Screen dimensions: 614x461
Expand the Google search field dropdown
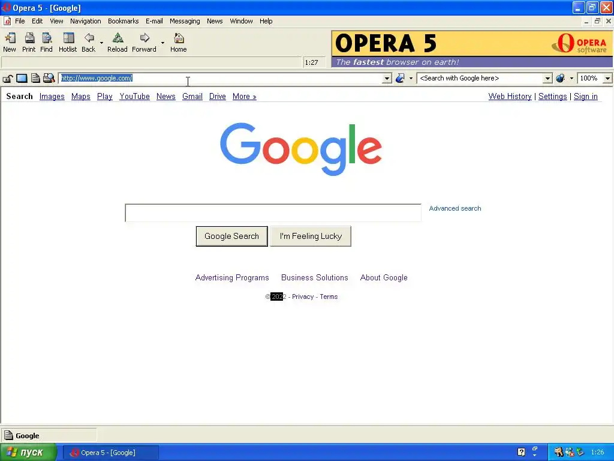(x=547, y=79)
